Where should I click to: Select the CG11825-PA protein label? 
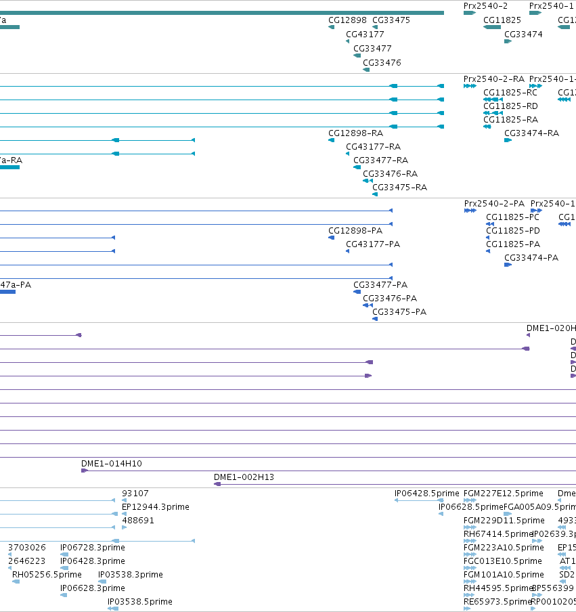tap(513, 244)
